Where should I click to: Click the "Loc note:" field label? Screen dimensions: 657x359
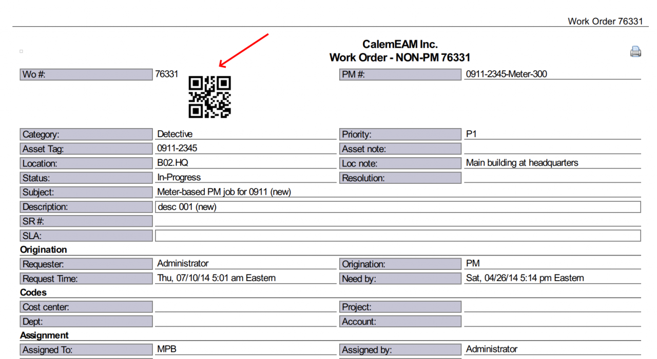click(400, 163)
